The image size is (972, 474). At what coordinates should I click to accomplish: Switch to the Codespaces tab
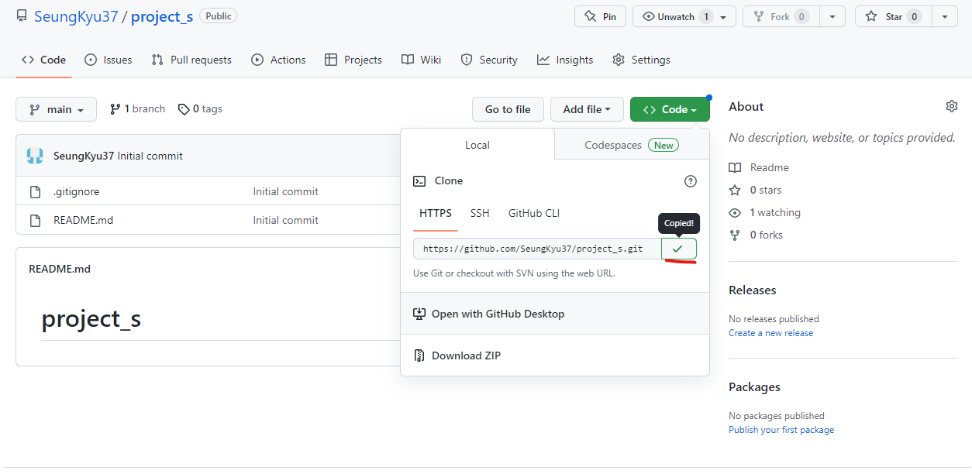(632, 145)
